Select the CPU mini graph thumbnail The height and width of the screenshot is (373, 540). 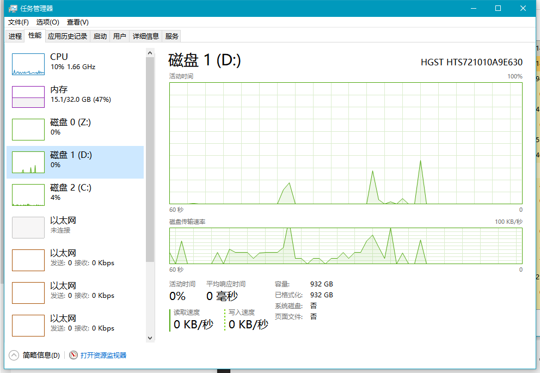(x=28, y=64)
